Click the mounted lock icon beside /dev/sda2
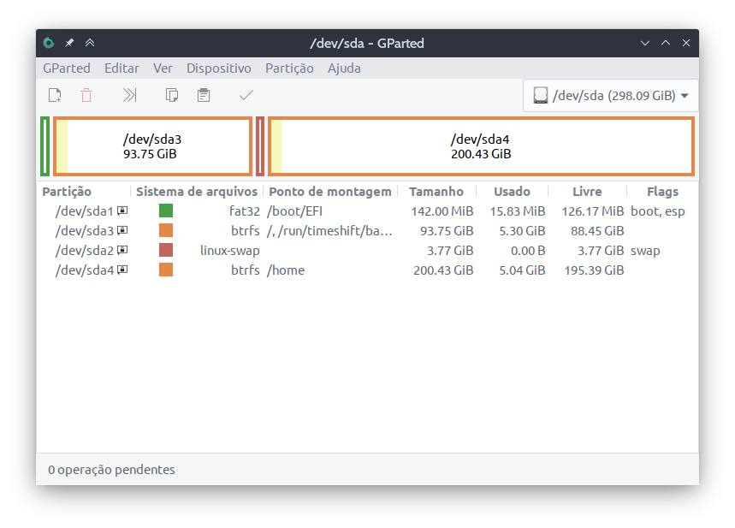Viewport: 735px width, 528px height. click(x=122, y=251)
